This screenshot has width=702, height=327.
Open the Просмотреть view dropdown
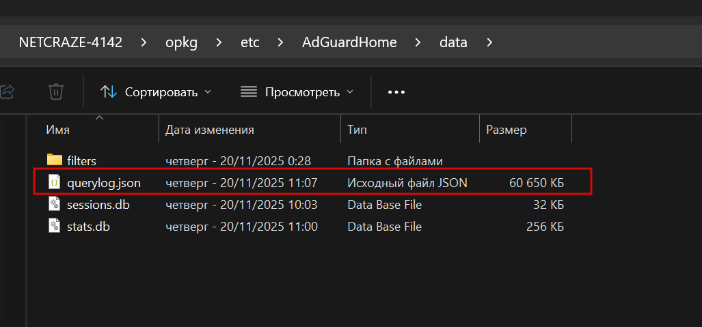[x=297, y=92]
